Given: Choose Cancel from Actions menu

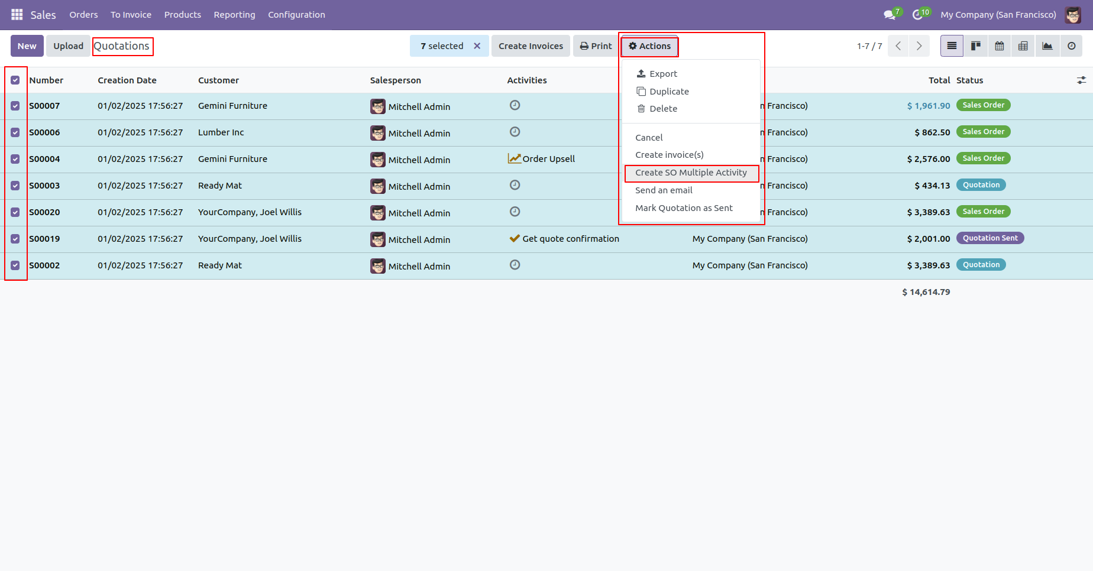Looking at the screenshot, I should coord(691,138).
